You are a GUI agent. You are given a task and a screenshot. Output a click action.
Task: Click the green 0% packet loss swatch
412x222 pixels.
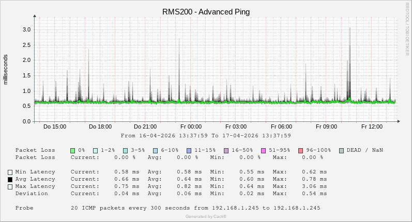73,150
